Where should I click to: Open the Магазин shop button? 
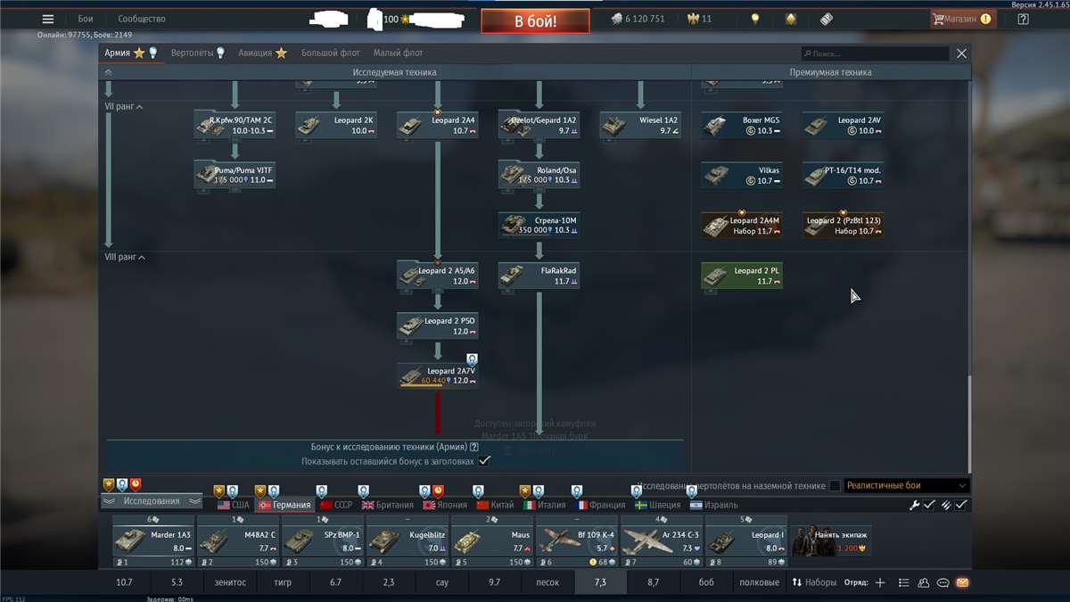(962, 19)
